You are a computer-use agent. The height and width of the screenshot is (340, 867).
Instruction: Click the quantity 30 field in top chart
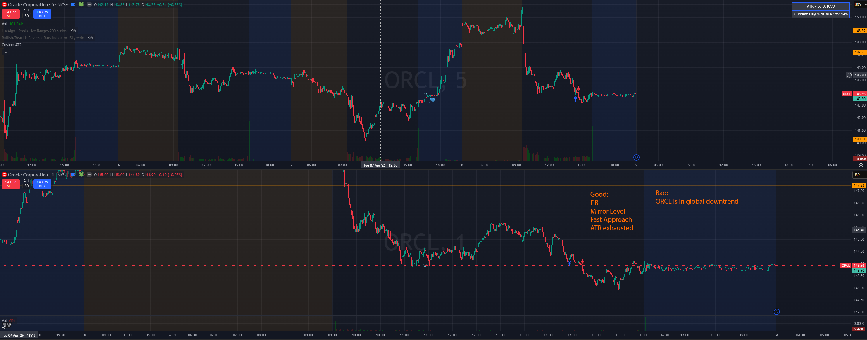point(27,16)
